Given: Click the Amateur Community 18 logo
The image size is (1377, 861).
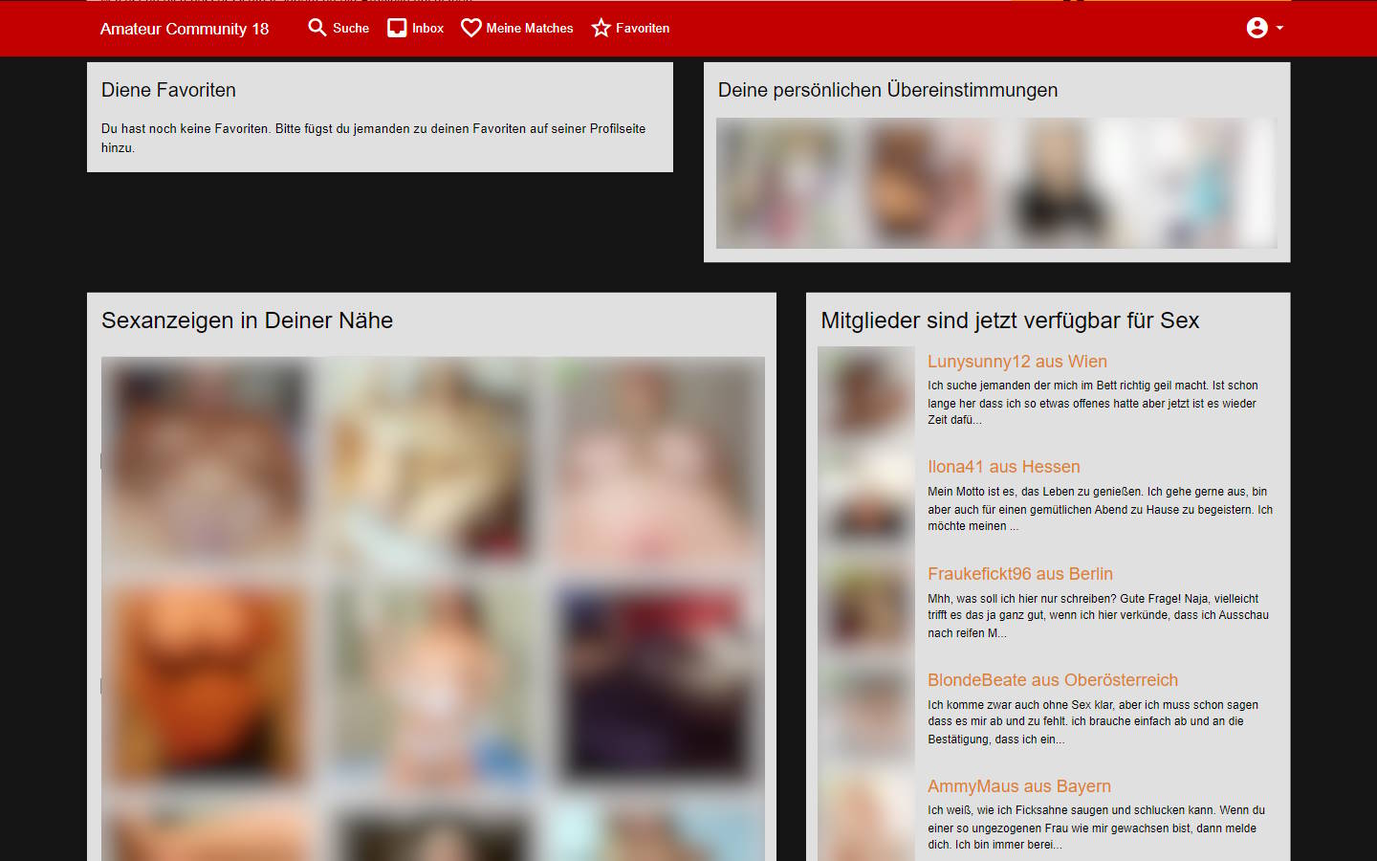Looking at the screenshot, I should pyautogui.click(x=184, y=29).
